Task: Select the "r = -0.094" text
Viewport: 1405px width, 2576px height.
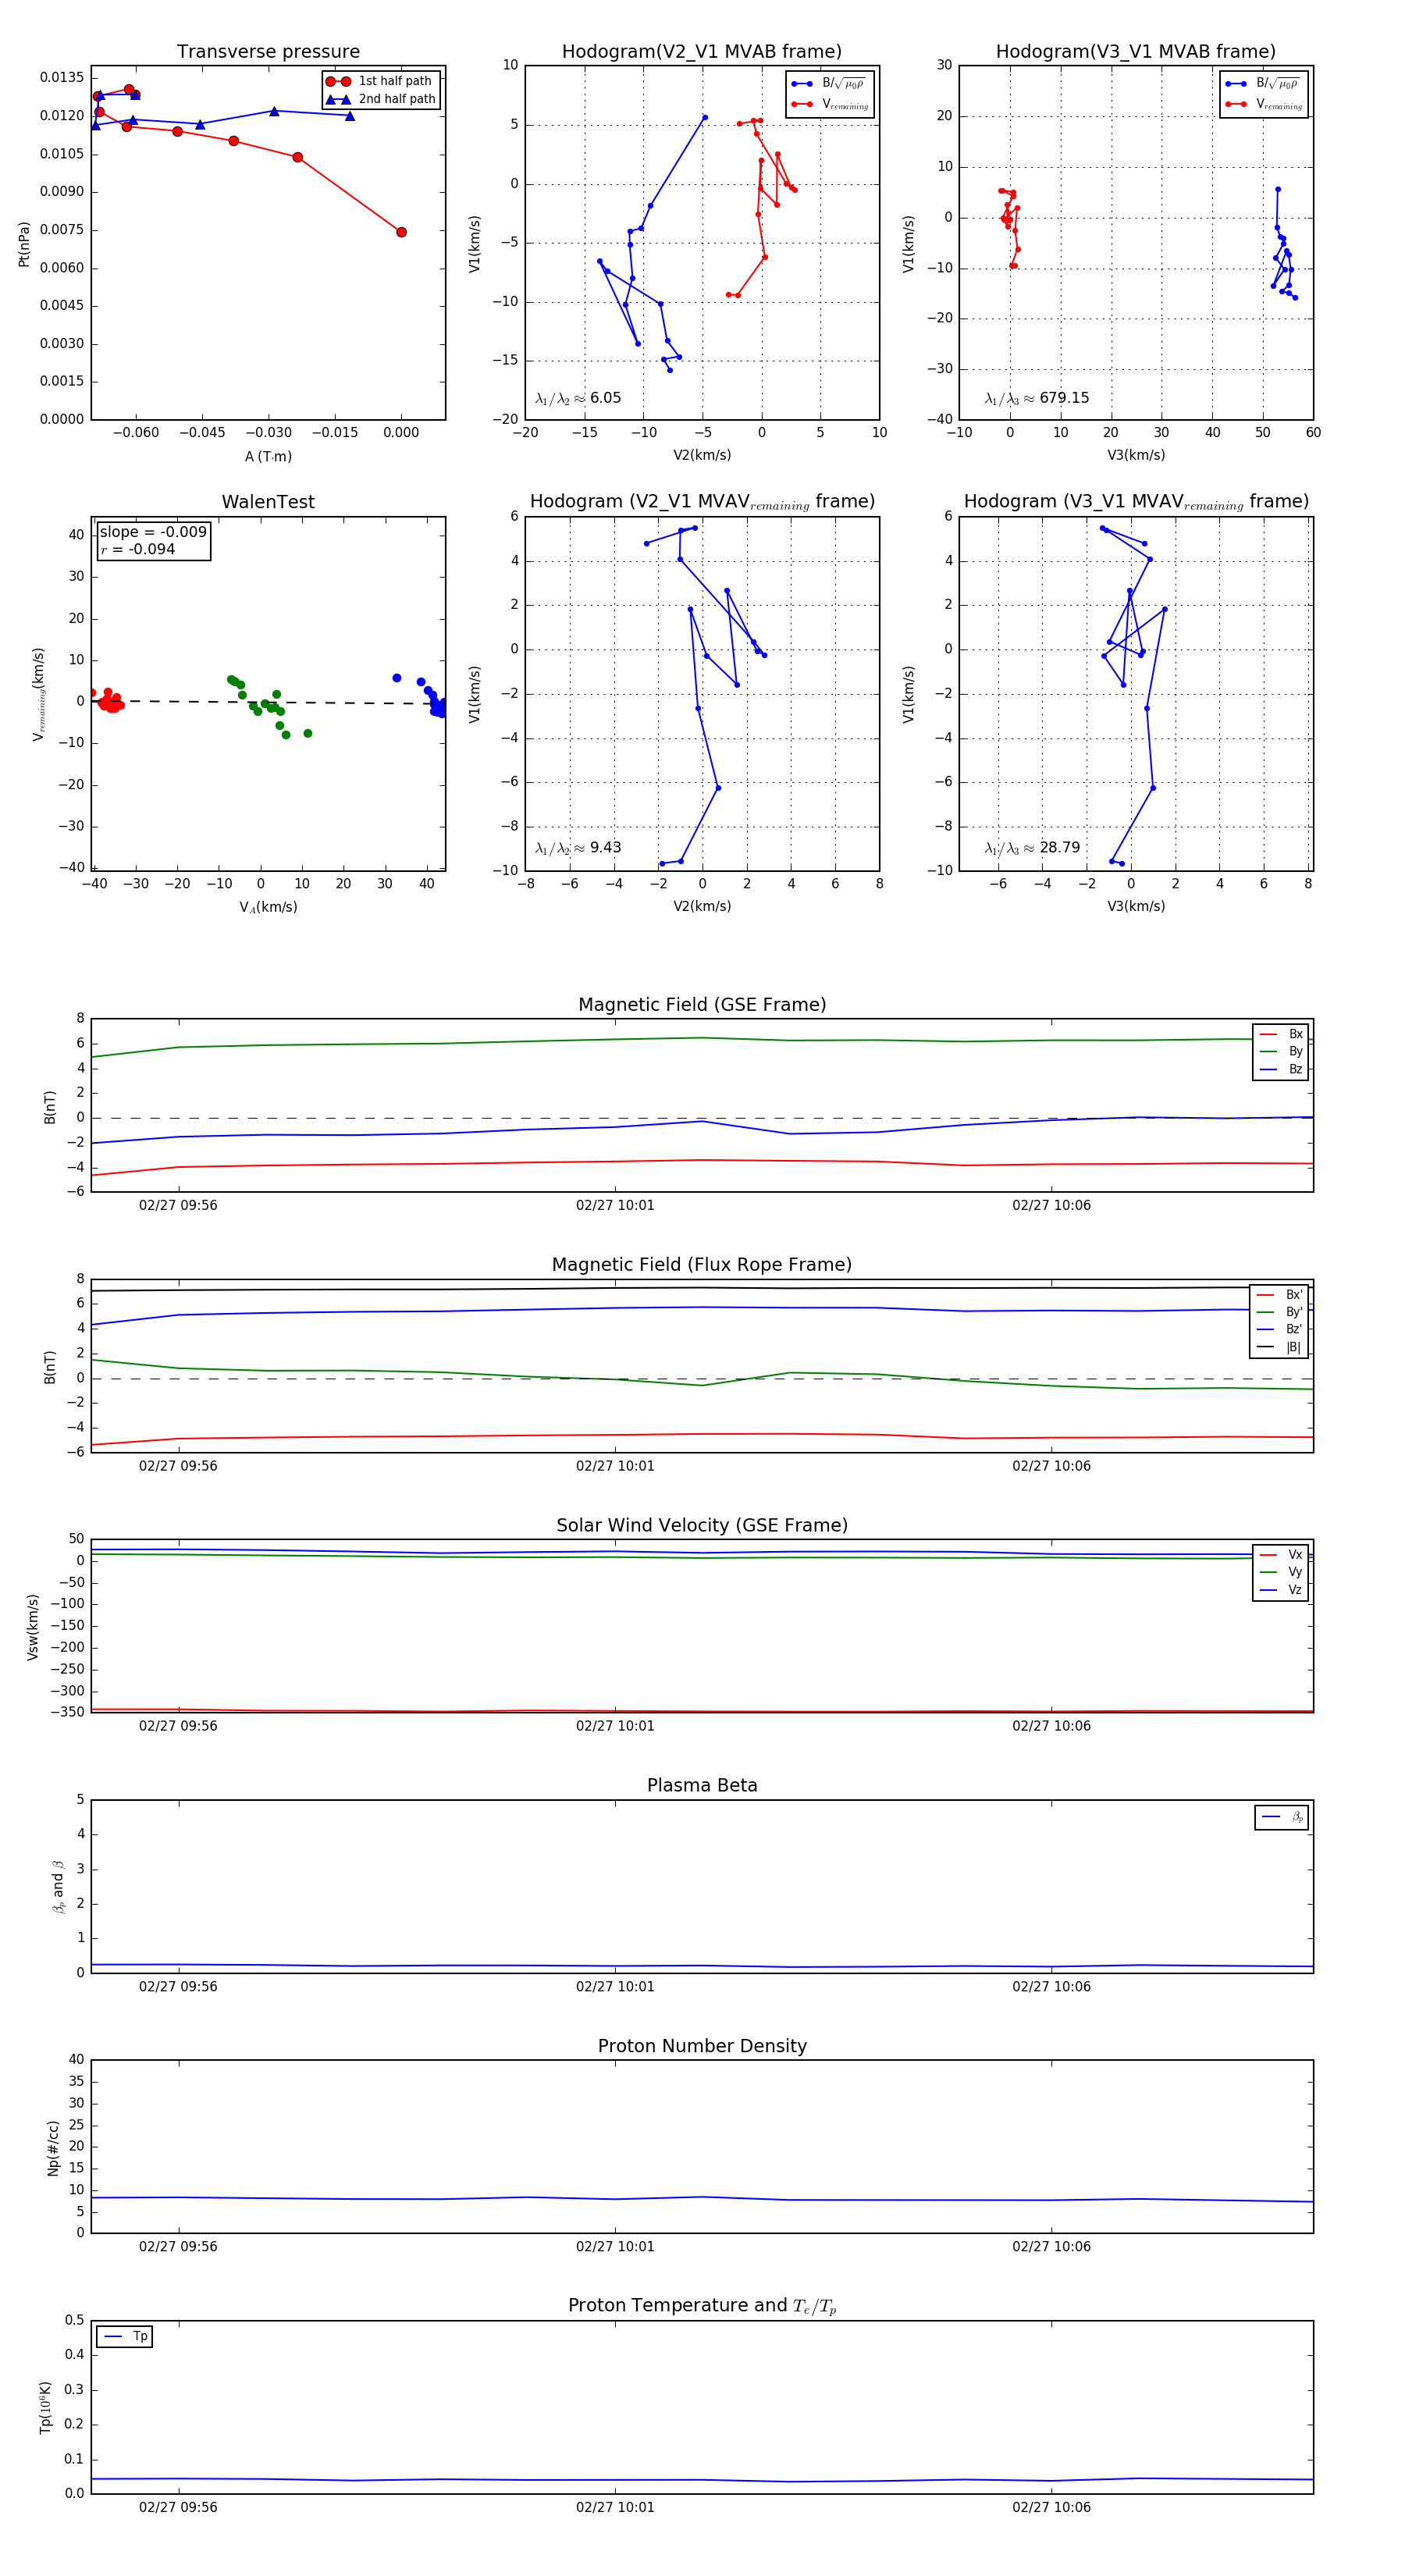Action: pos(137,549)
